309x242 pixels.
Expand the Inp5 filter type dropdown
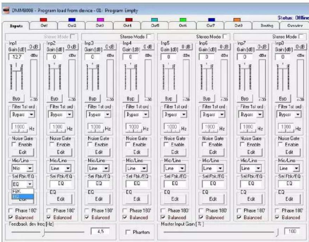pyautogui.click(x=184, y=114)
